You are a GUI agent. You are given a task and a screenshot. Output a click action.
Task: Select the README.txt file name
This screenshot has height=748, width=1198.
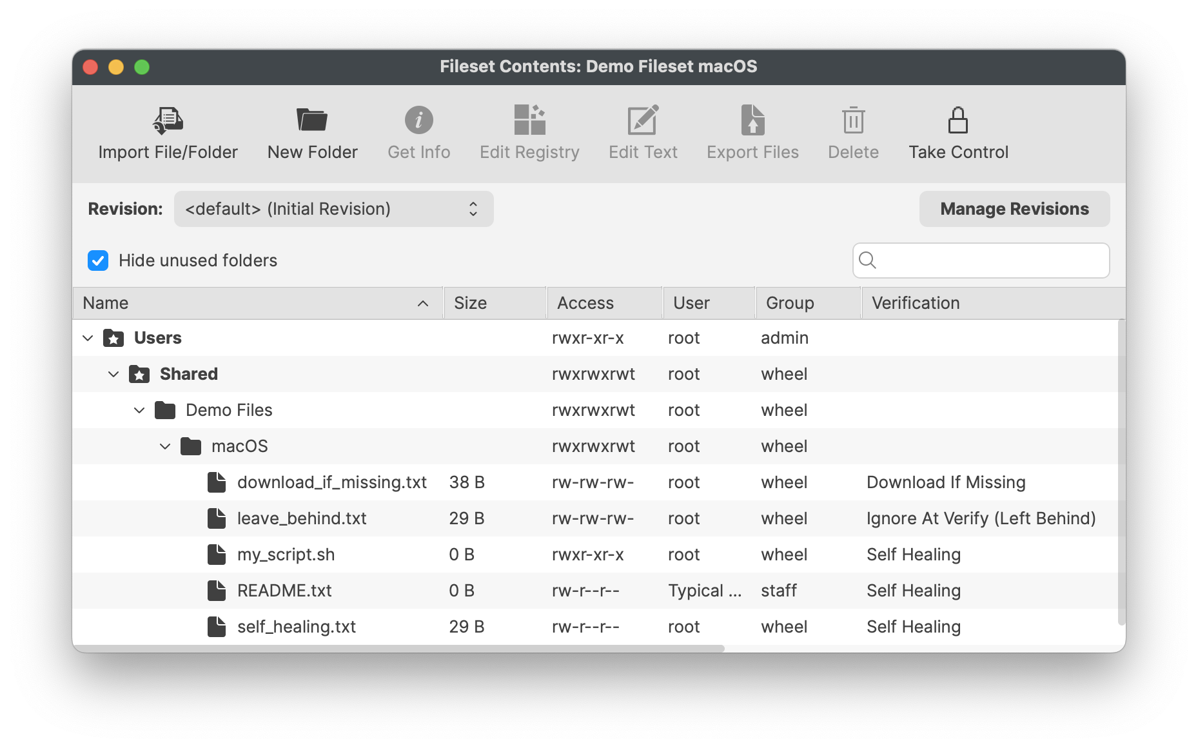pos(284,591)
